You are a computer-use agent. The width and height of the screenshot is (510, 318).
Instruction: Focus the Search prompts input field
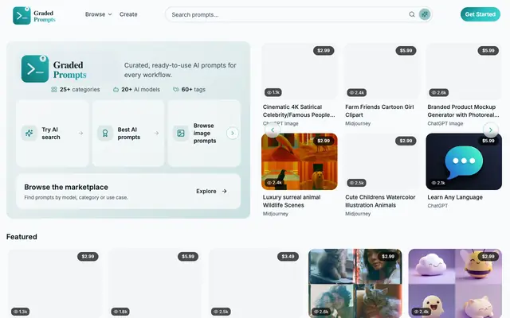click(x=288, y=14)
